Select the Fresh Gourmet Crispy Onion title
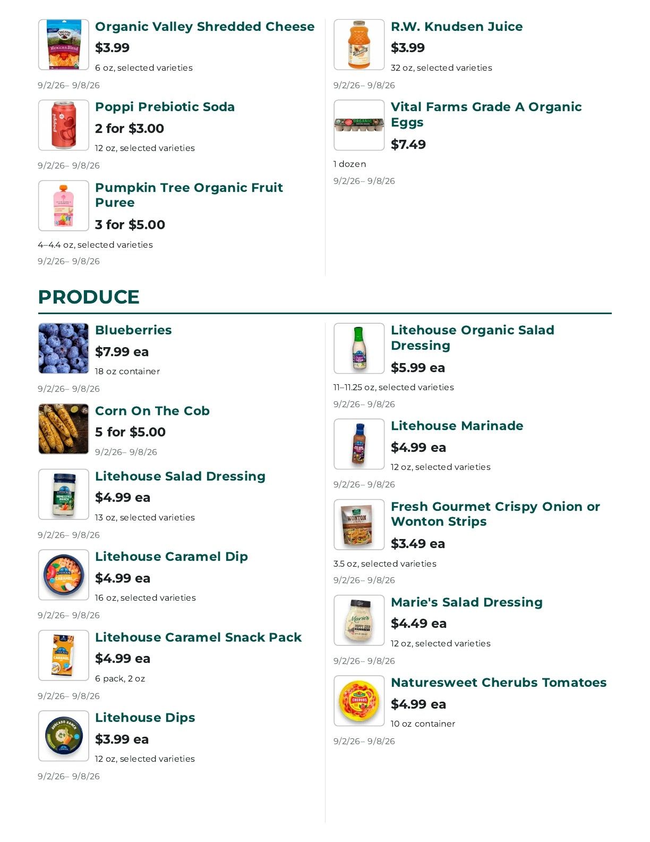This screenshot has width=650, height=842. tap(495, 514)
